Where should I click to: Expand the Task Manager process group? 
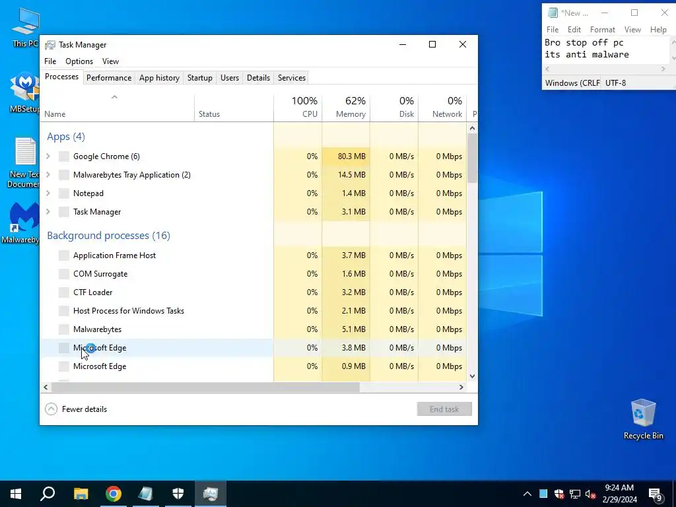pos(48,212)
